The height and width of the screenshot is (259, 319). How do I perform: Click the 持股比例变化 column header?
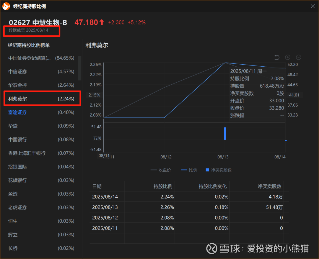click(213, 186)
